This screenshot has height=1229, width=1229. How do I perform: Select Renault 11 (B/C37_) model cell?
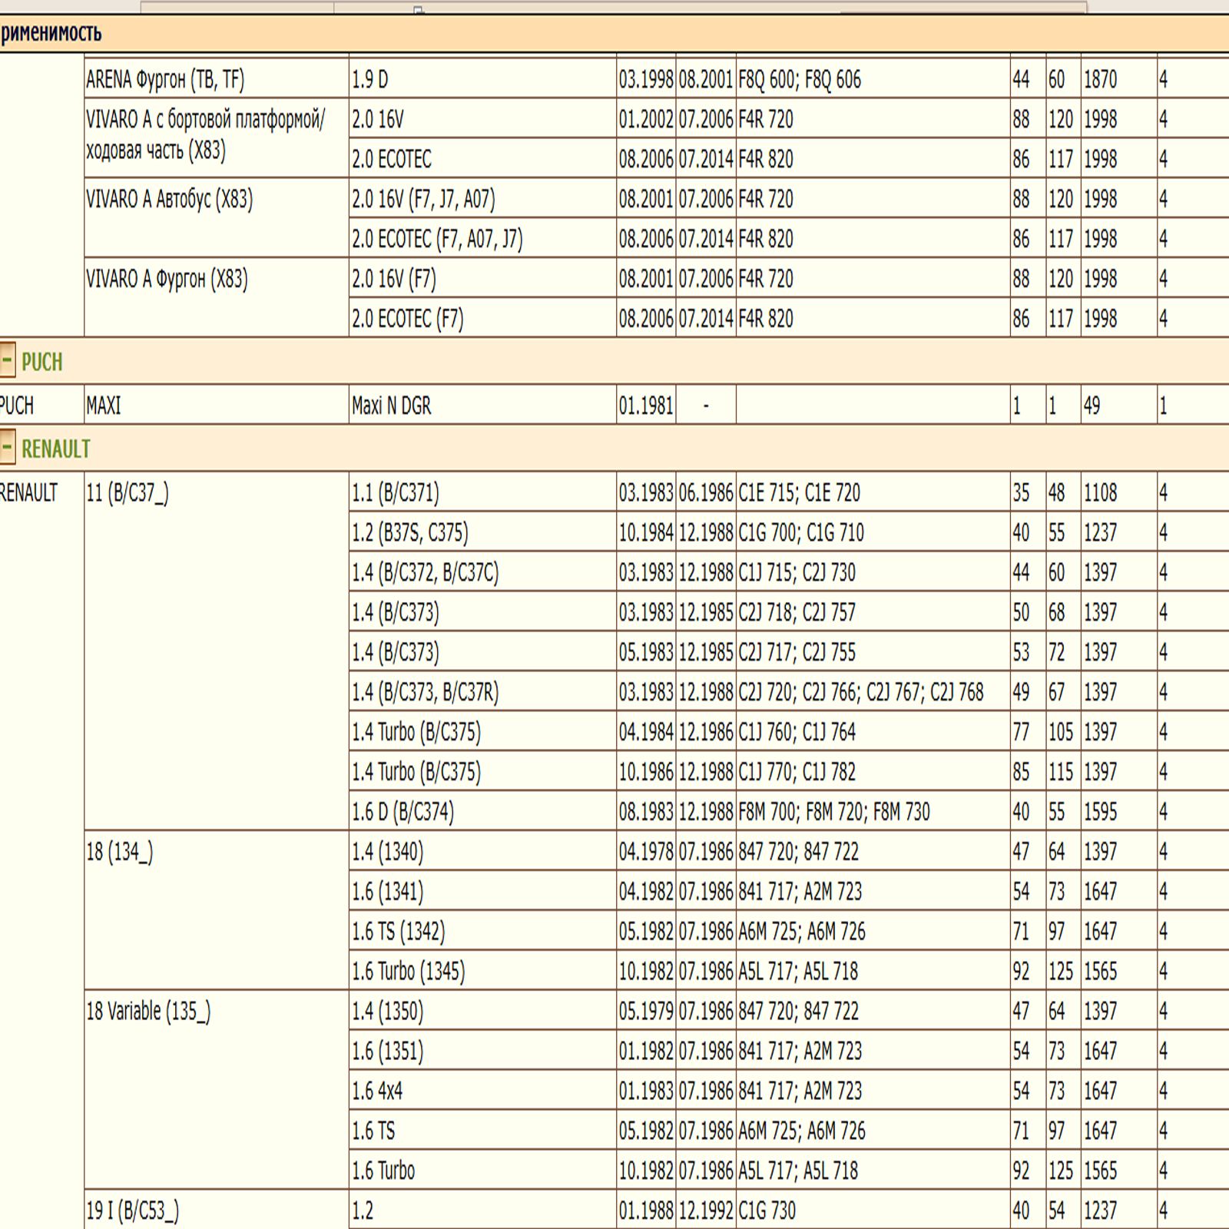point(128,492)
